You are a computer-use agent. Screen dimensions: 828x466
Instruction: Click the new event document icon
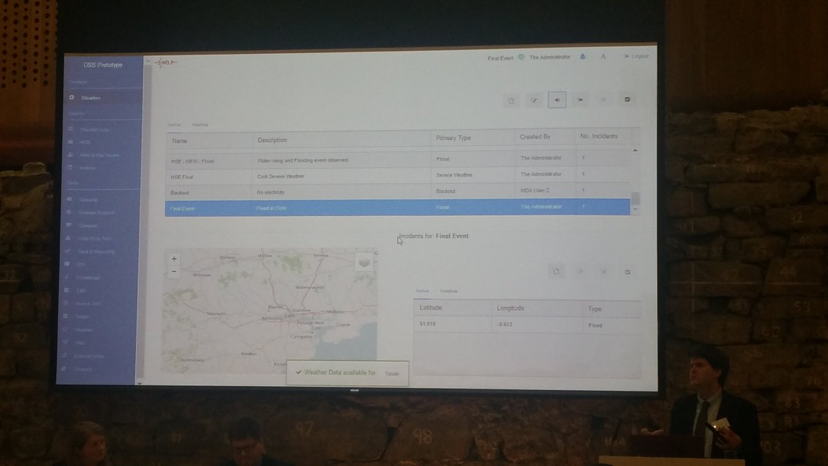[x=512, y=100]
